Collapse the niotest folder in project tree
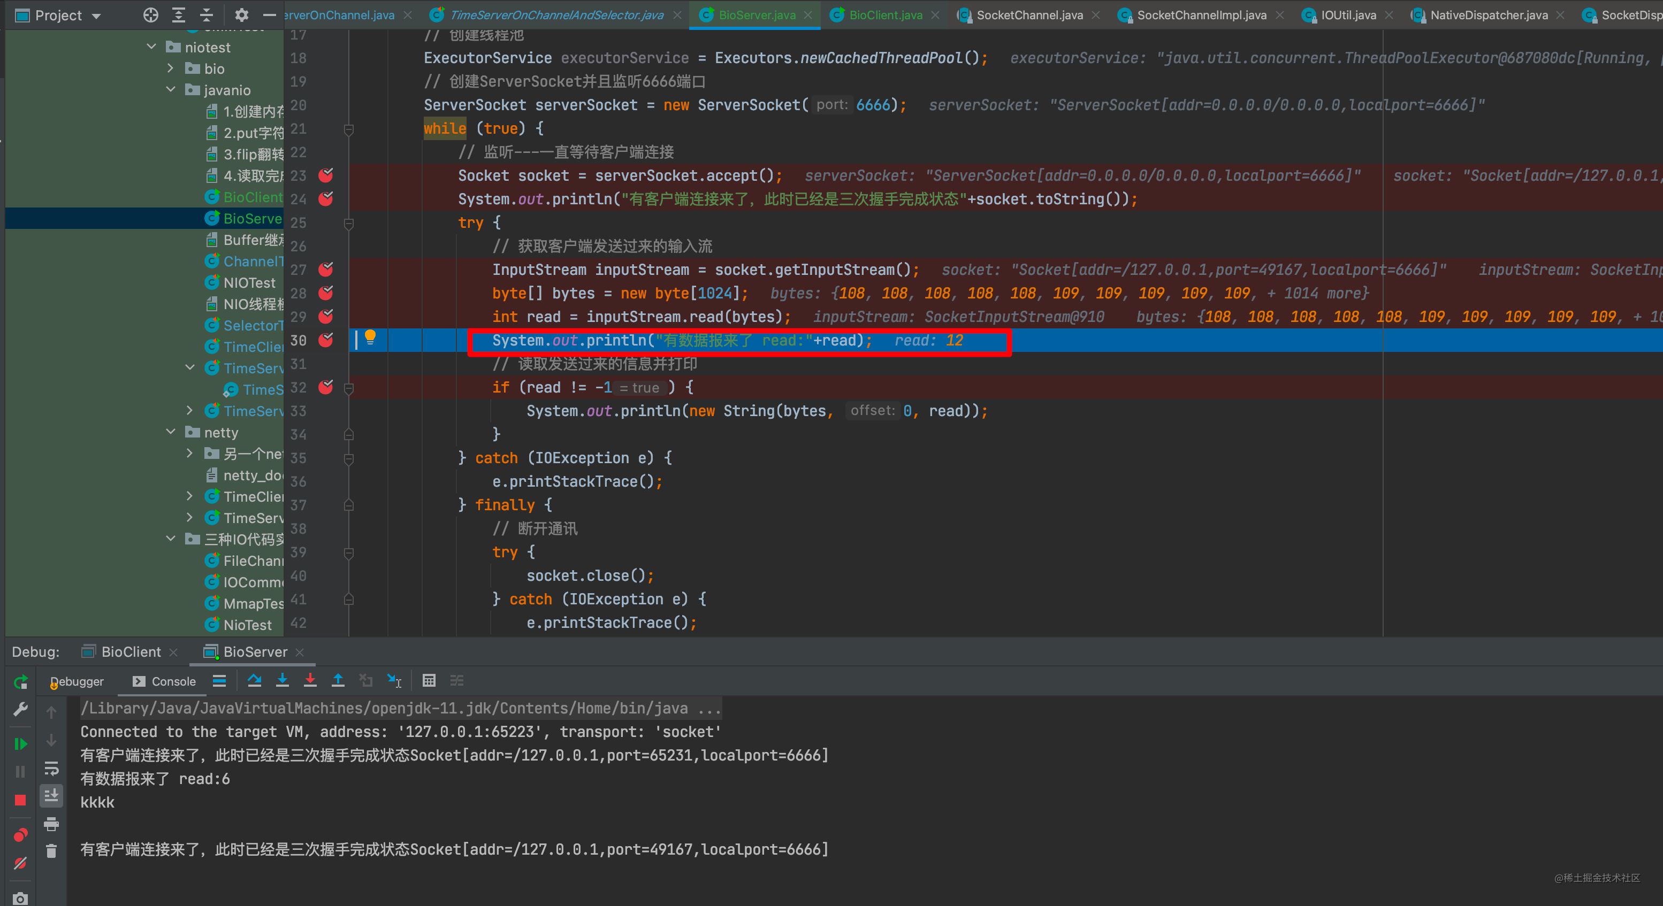This screenshot has height=906, width=1663. point(152,47)
